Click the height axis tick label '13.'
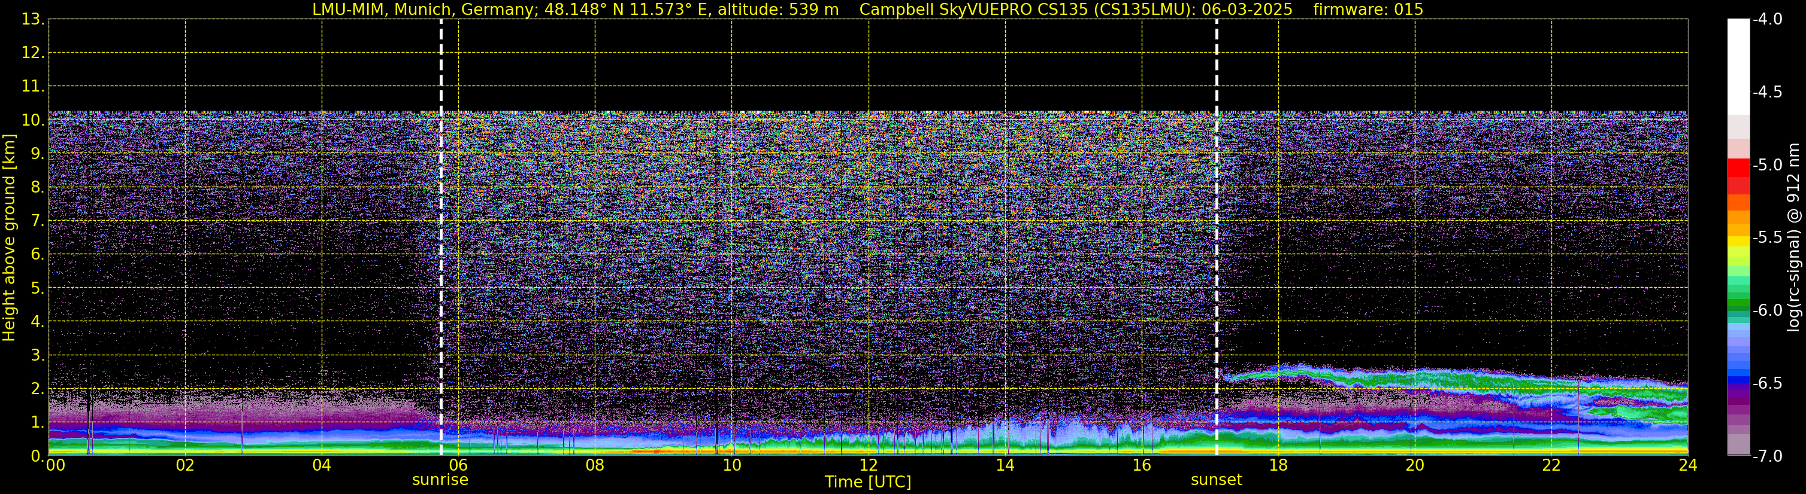The width and height of the screenshot is (1806, 494). pos(33,19)
